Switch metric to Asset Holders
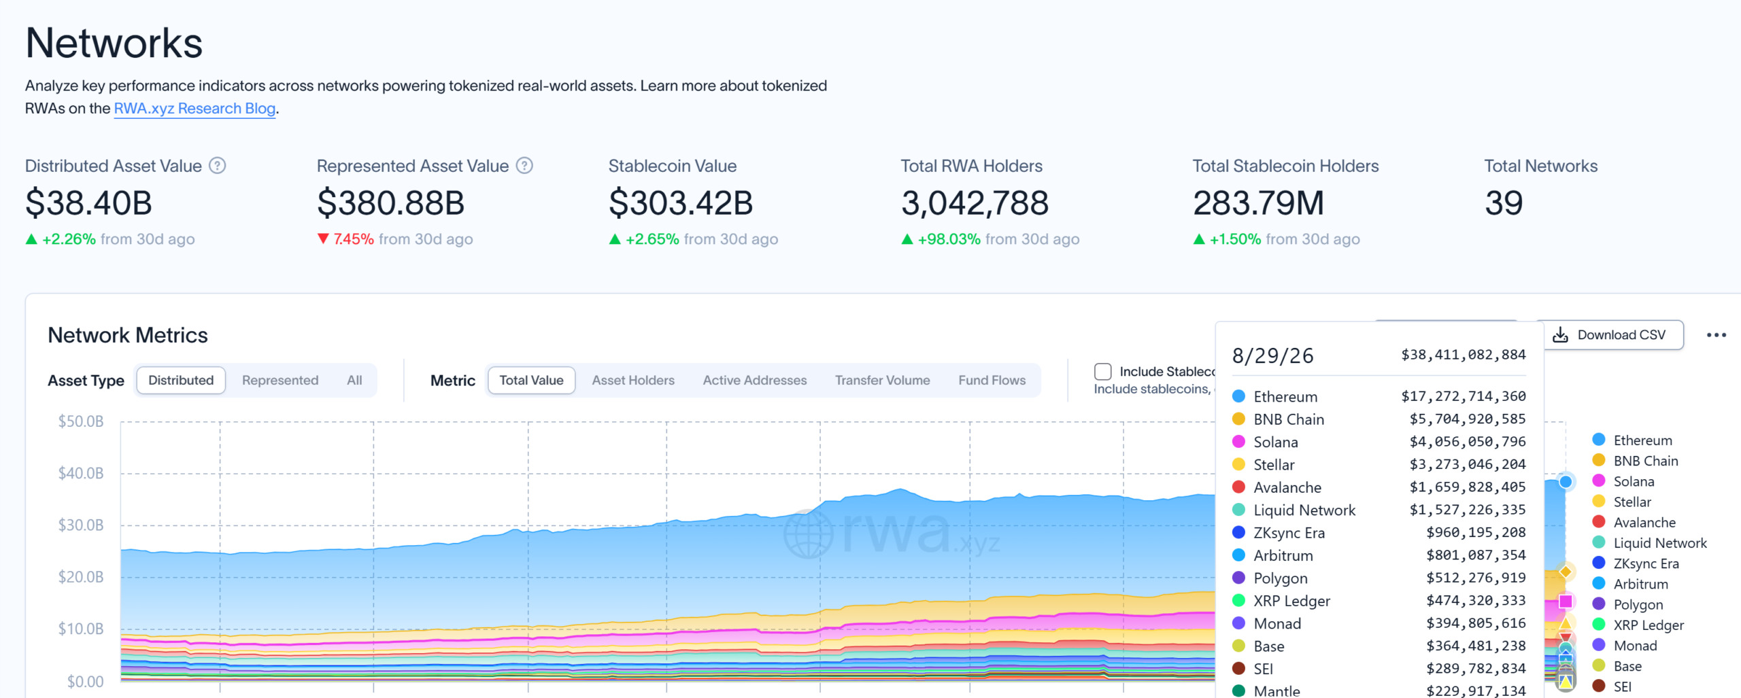Image resolution: width=1741 pixels, height=698 pixels. (633, 381)
